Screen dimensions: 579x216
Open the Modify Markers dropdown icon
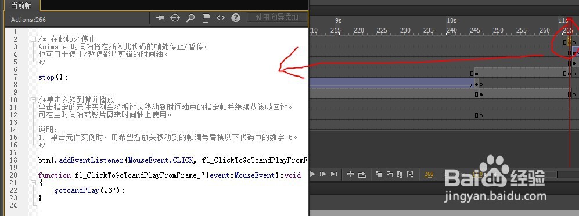pos(410,174)
